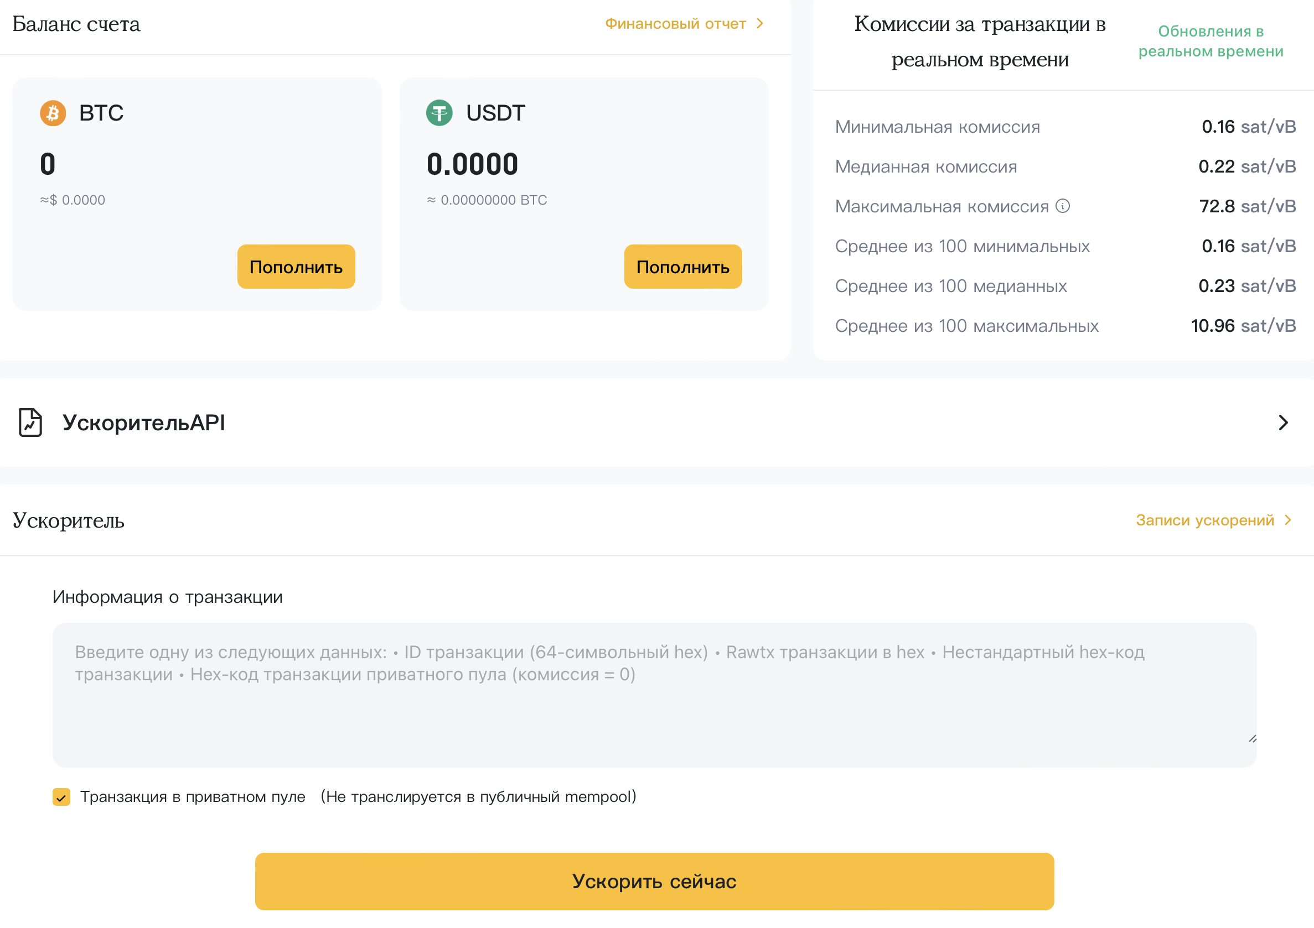
Task: Click the chevron next to Записи ускорений
Action: click(1287, 520)
